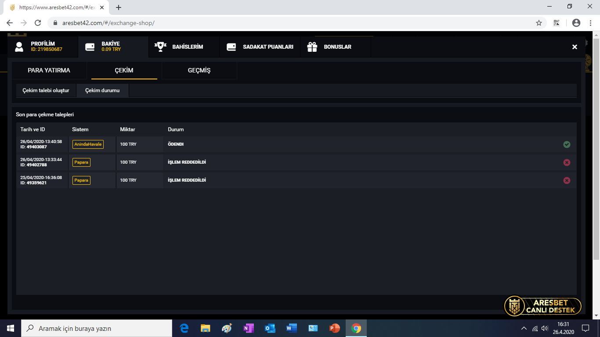
Task: Click red rejected icon on ID 49359621 row
Action: [567, 180]
